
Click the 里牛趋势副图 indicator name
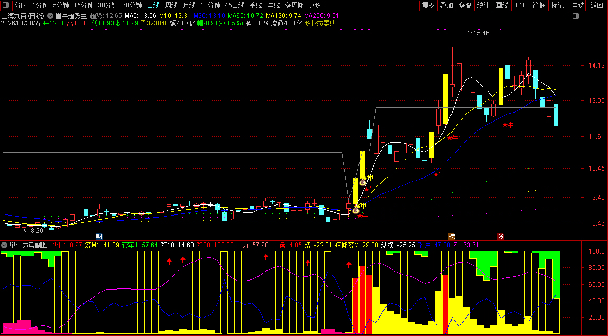pos(29,245)
